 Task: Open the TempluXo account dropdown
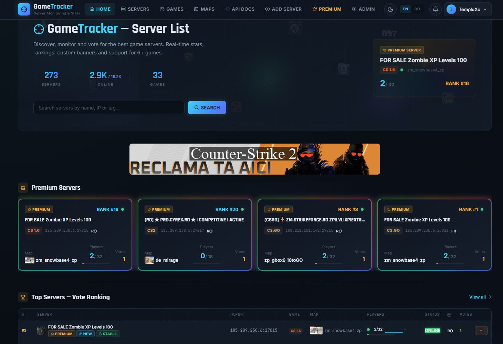468,9
